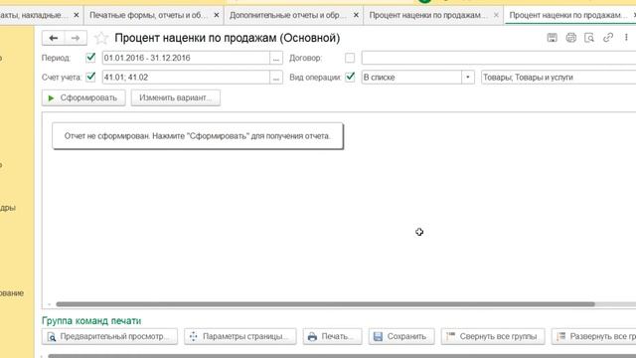This screenshot has height=358, width=636.
Task: Go forward with the right arrow button
Action: click(x=76, y=38)
